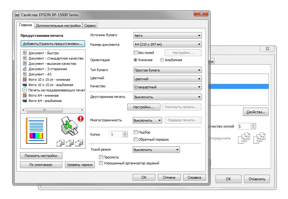Click the document preview thumbnail with color bar
The image size is (288, 199).
pyautogui.click(x=37, y=130)
